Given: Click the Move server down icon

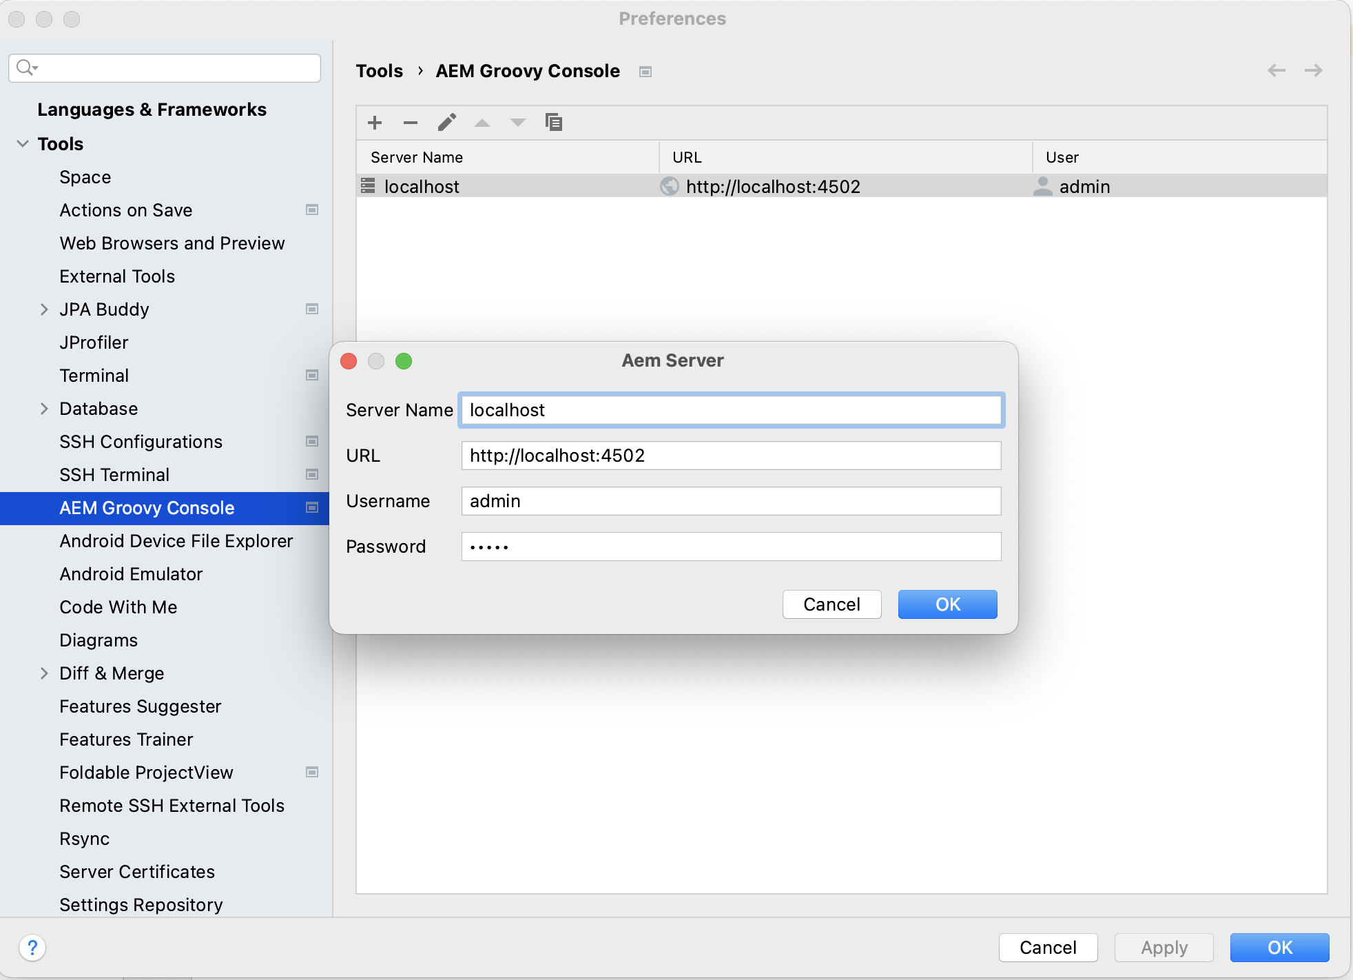Looking at the screenshot, I should pyautogui.click(x=517, y=123).
